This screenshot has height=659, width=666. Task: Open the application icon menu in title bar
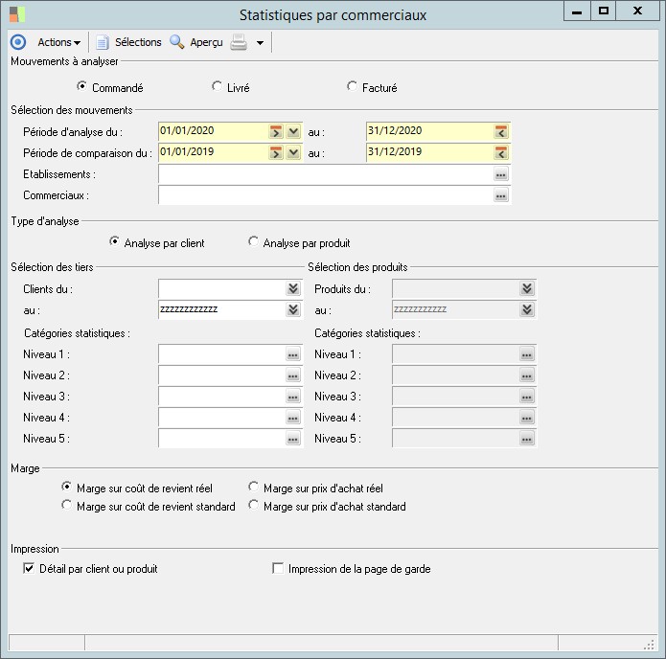[16, 14]
